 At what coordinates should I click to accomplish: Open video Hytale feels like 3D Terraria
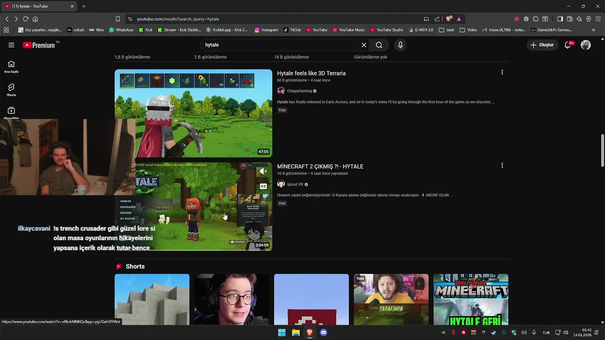(x=311, y=73)
